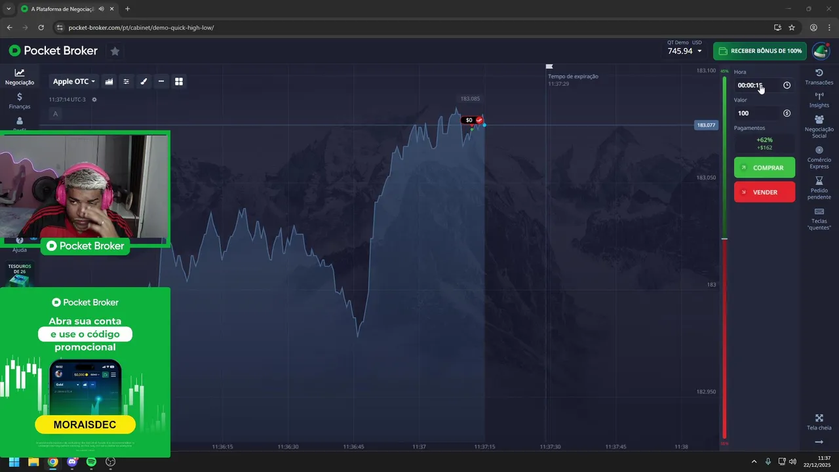
Task: Open the Chrome menu three dots
Action: click(x=829, y=28)
